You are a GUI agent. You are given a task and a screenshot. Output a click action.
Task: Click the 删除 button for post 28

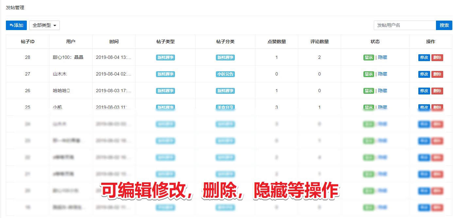(x=437, y=58)
